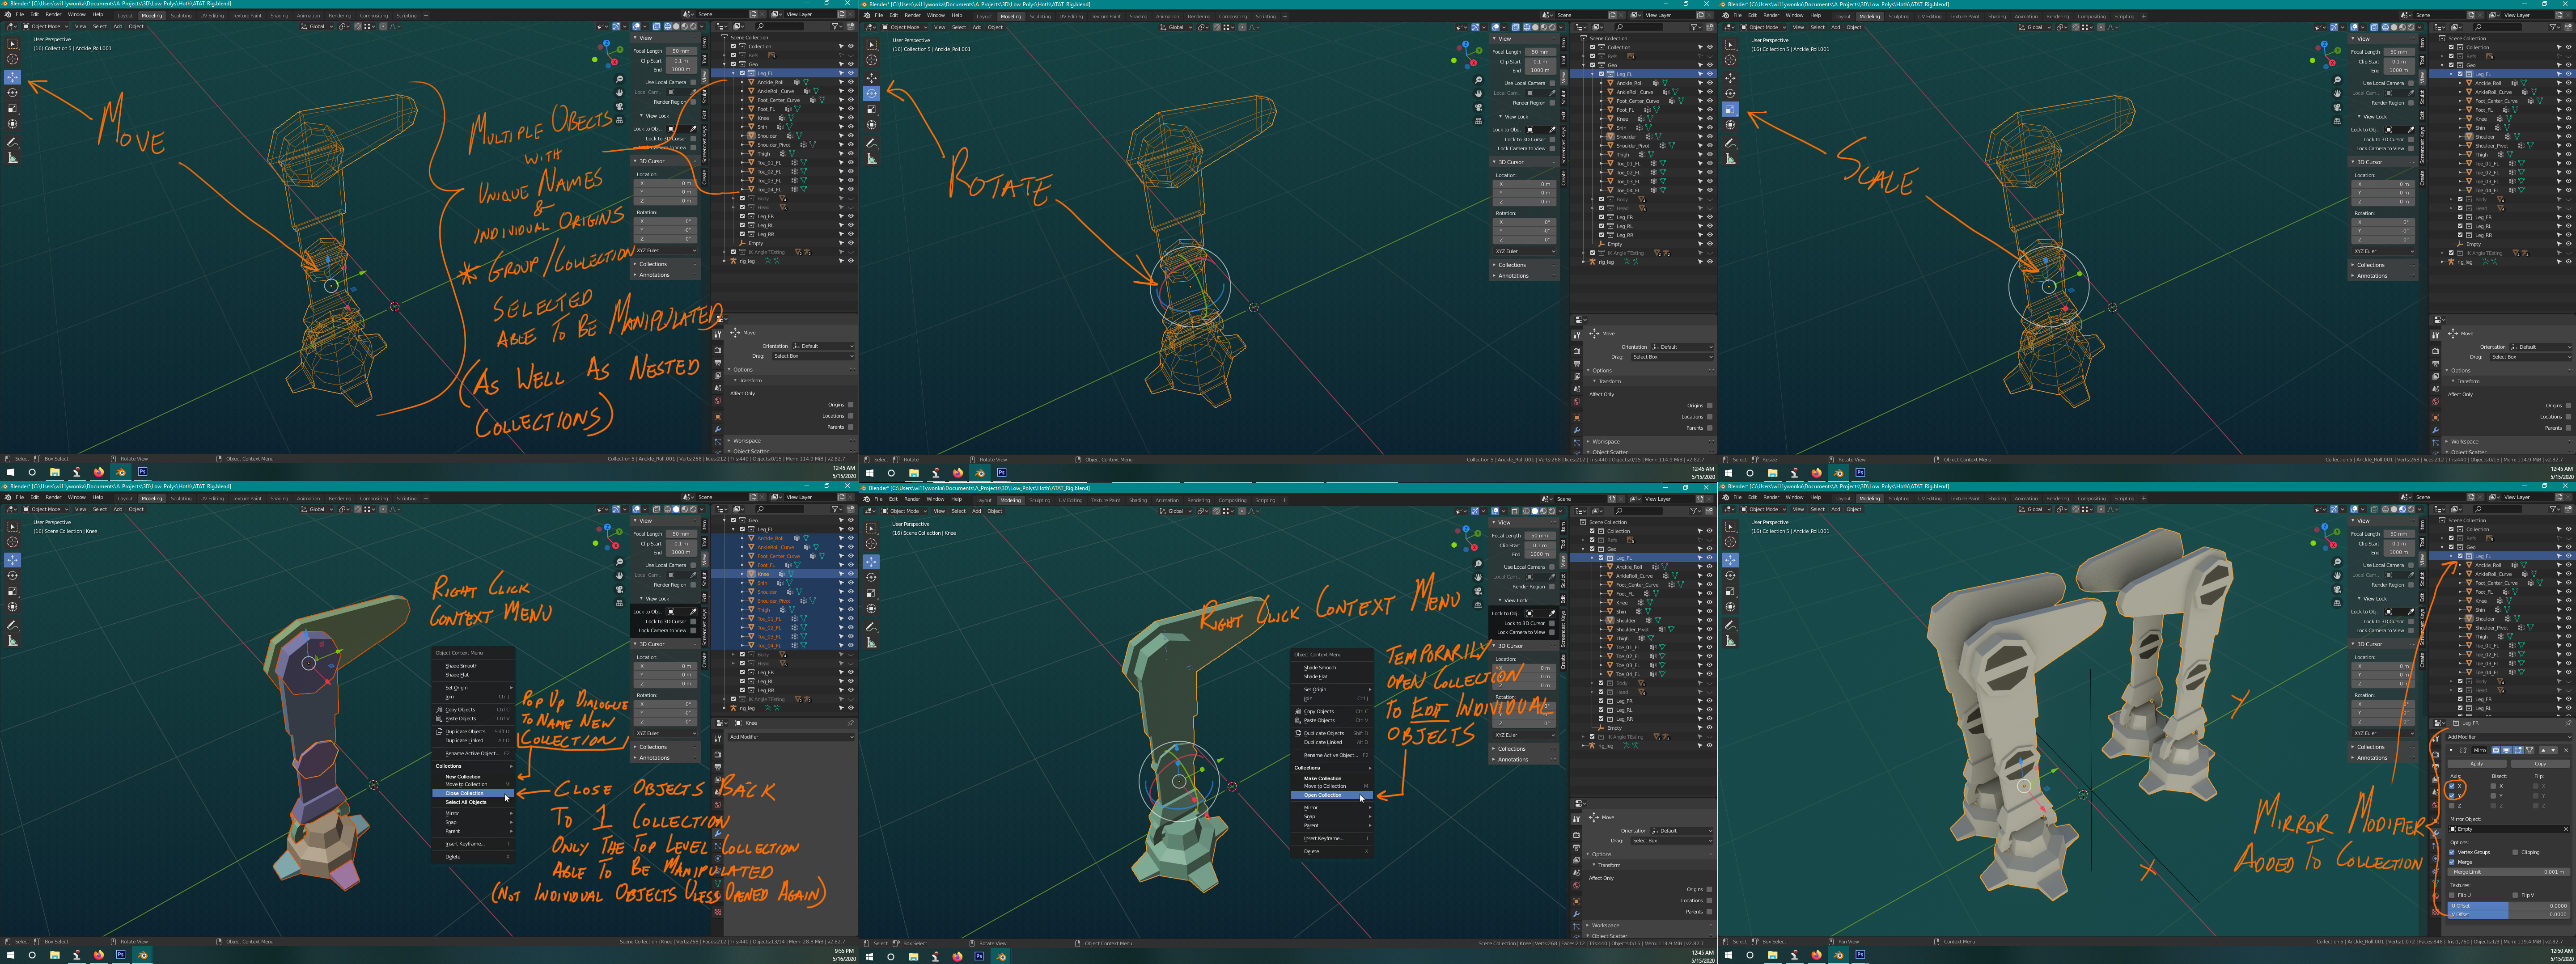Open outliner filter funnel in Scale-annotated window
This screenshot has width=2576, height=964.
tap(2555, 27)
